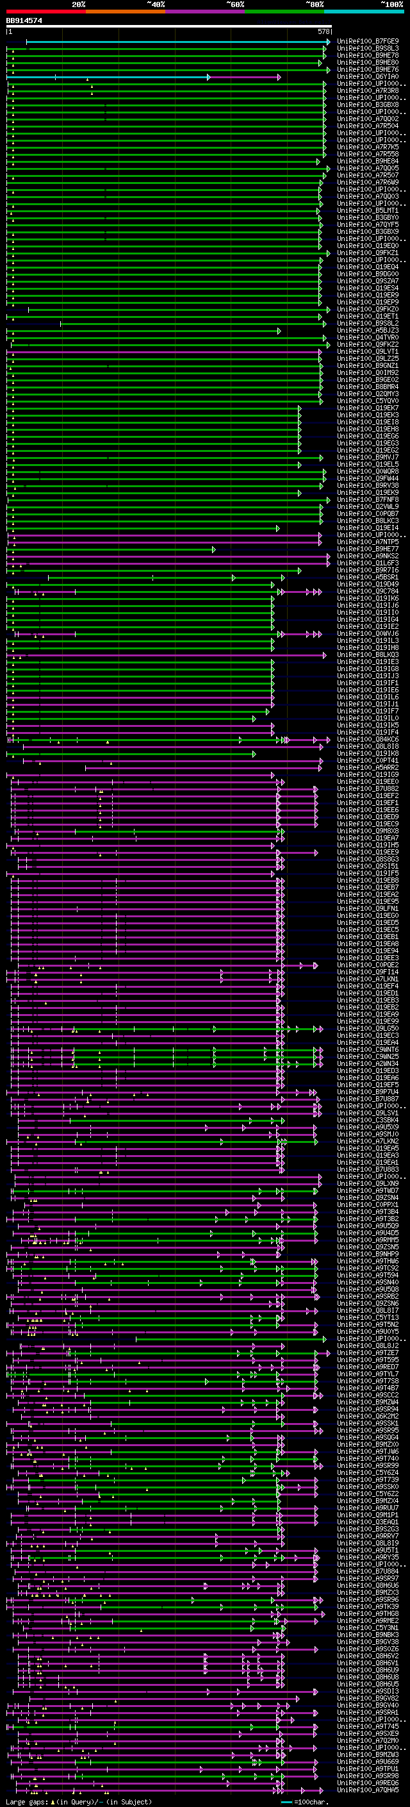Select label UniRef100_A5BJZ3
Screen dimensions: 410x1807
click(x=368, y=330)
